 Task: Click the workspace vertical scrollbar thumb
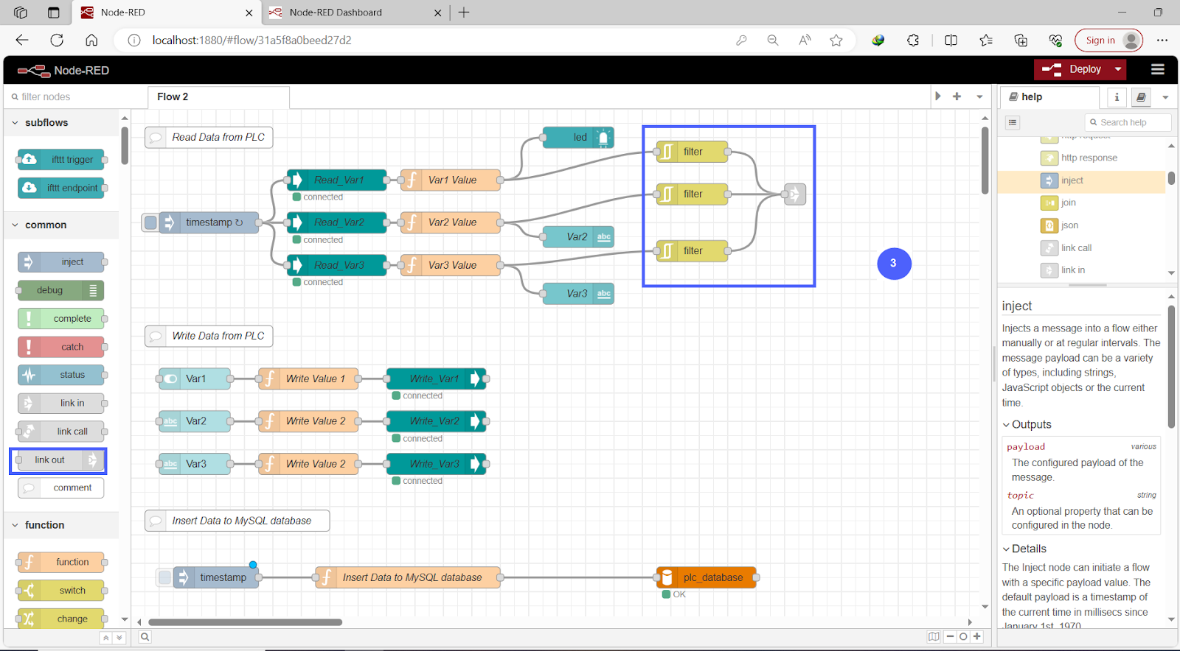(x=985, y=161)
